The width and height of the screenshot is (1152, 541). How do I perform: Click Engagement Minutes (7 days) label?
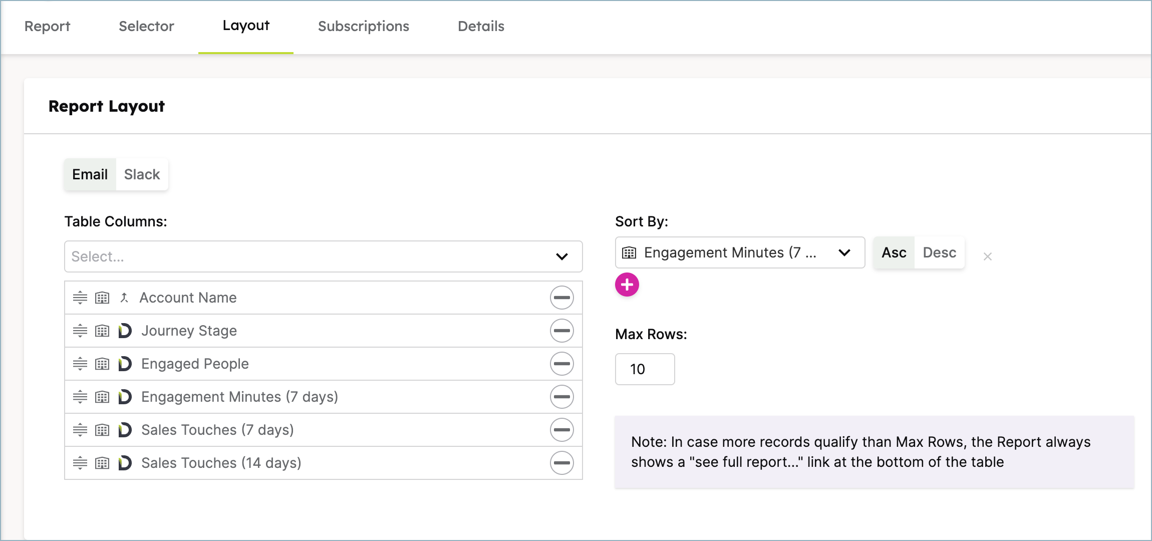coord(240,397)
